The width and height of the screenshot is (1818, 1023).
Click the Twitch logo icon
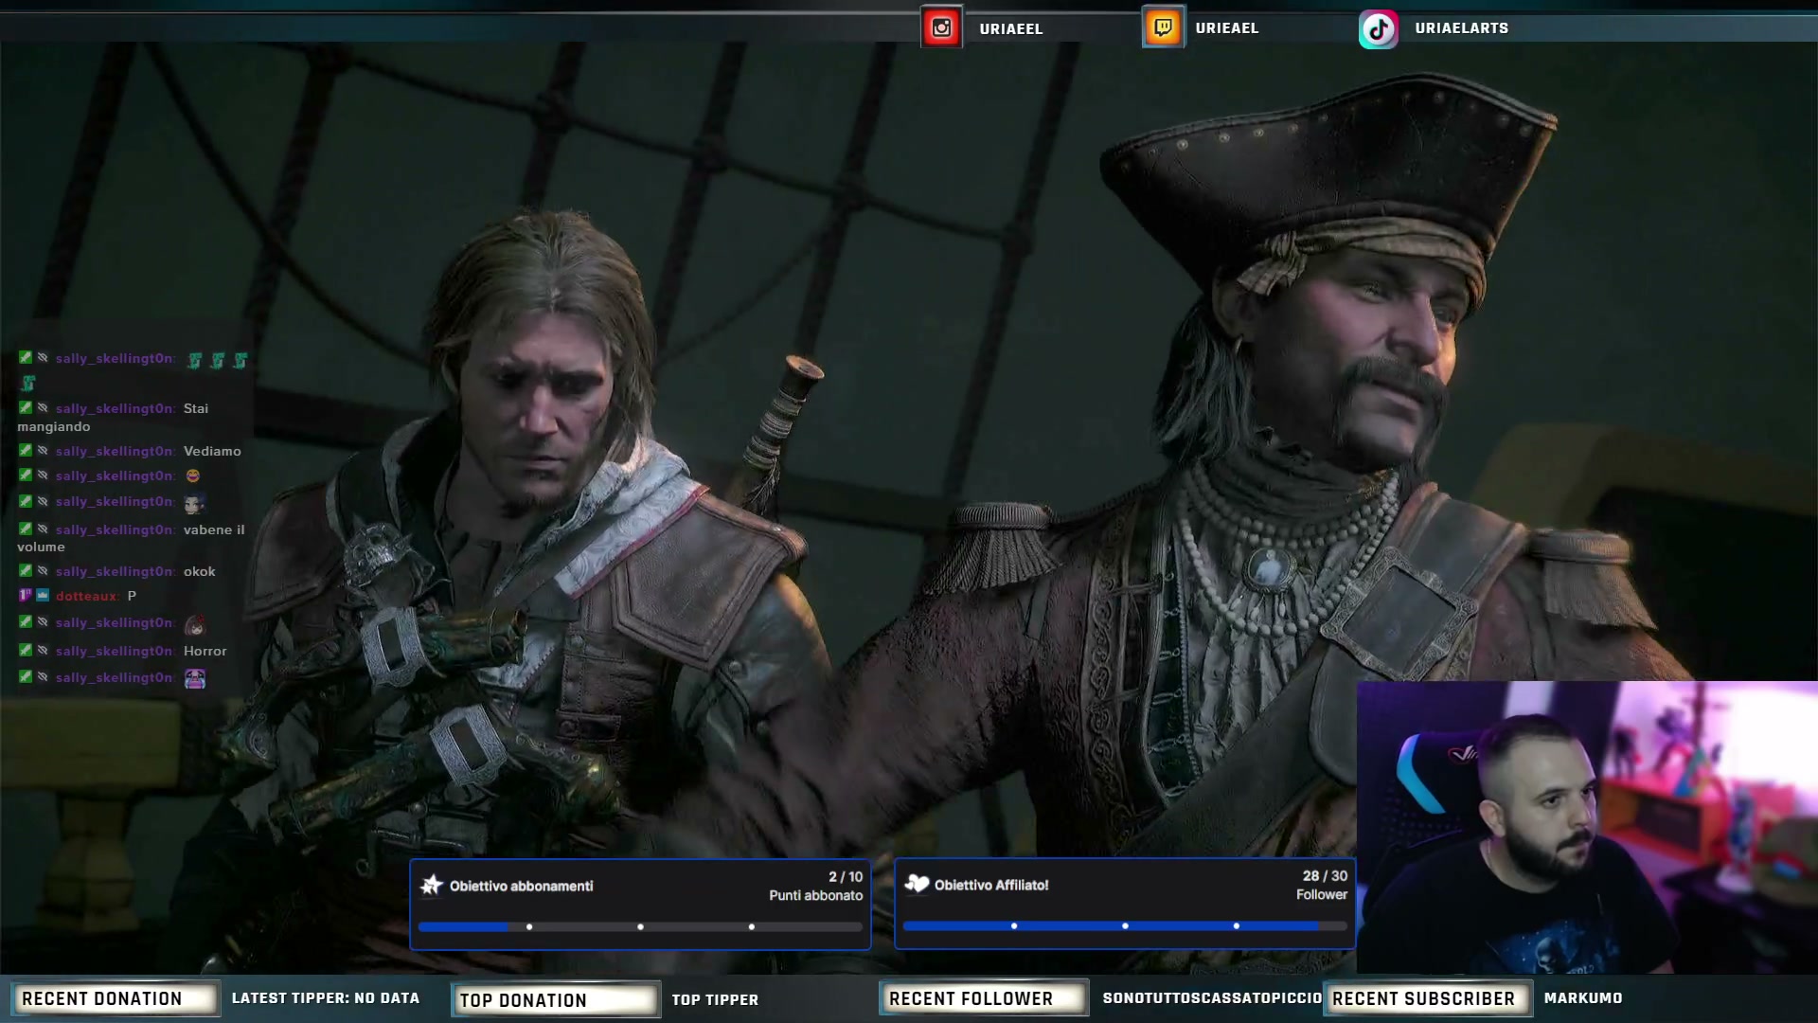1163,27
